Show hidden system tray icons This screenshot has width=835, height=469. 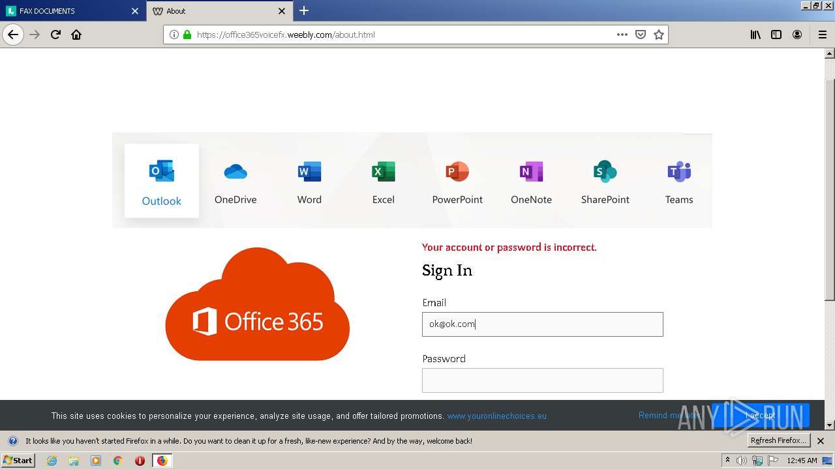click(728, 461)
